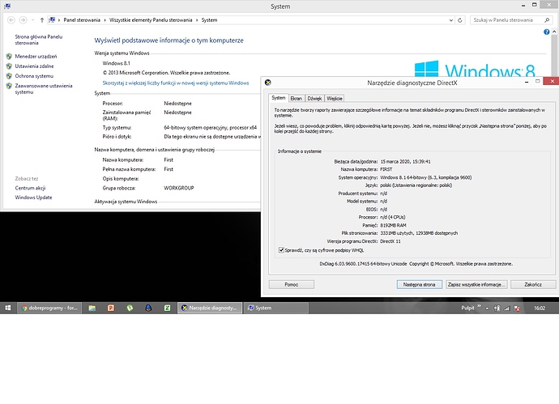Open the Windows Start button
Viewport: 559px width, 404px height.
coord(8,308)
